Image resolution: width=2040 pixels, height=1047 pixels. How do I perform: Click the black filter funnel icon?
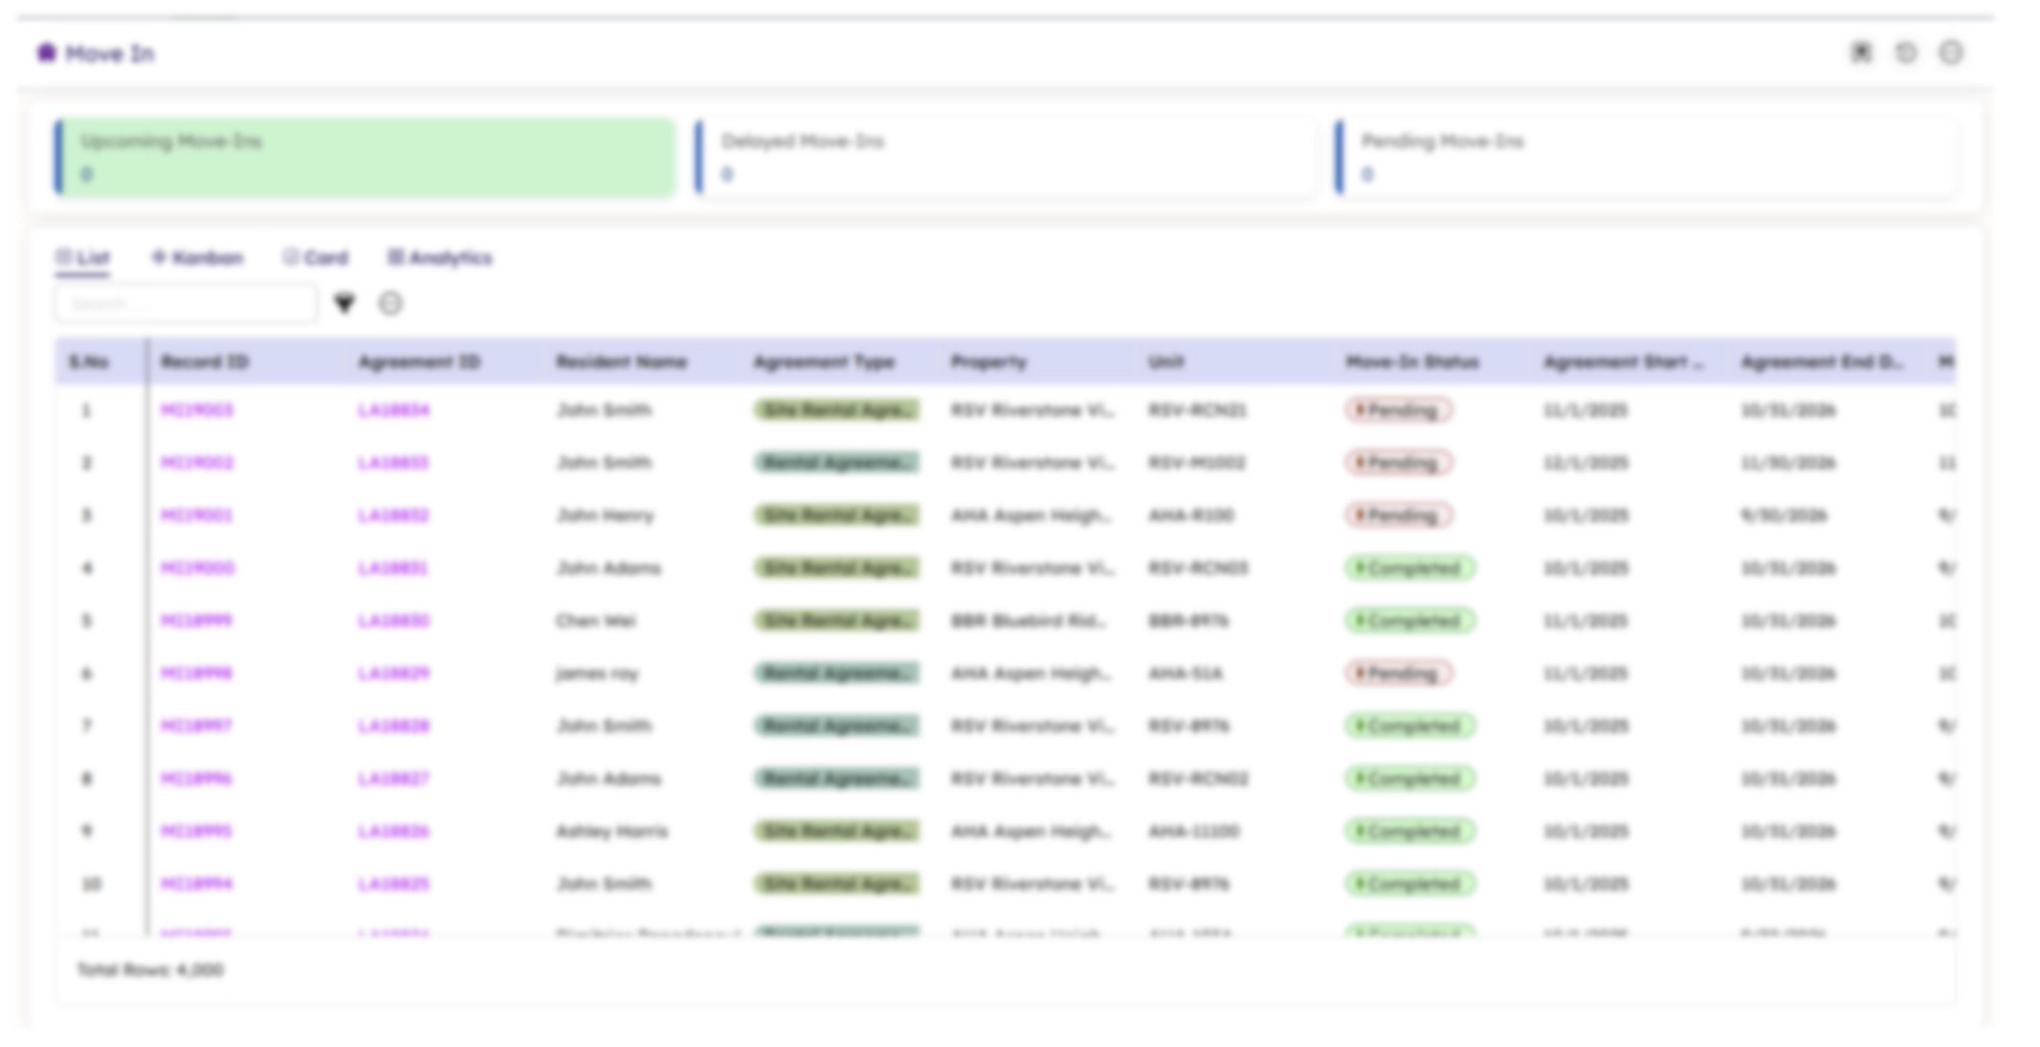coord(344,304)
